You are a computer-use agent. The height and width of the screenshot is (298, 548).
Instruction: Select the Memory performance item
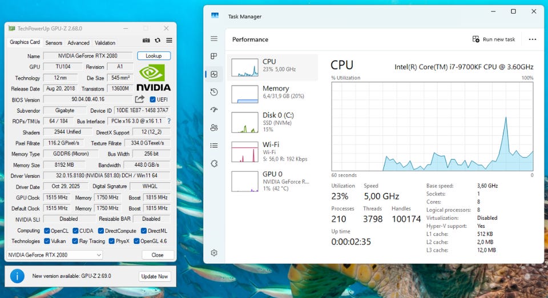pyautogui.click(x=273, y=94)
